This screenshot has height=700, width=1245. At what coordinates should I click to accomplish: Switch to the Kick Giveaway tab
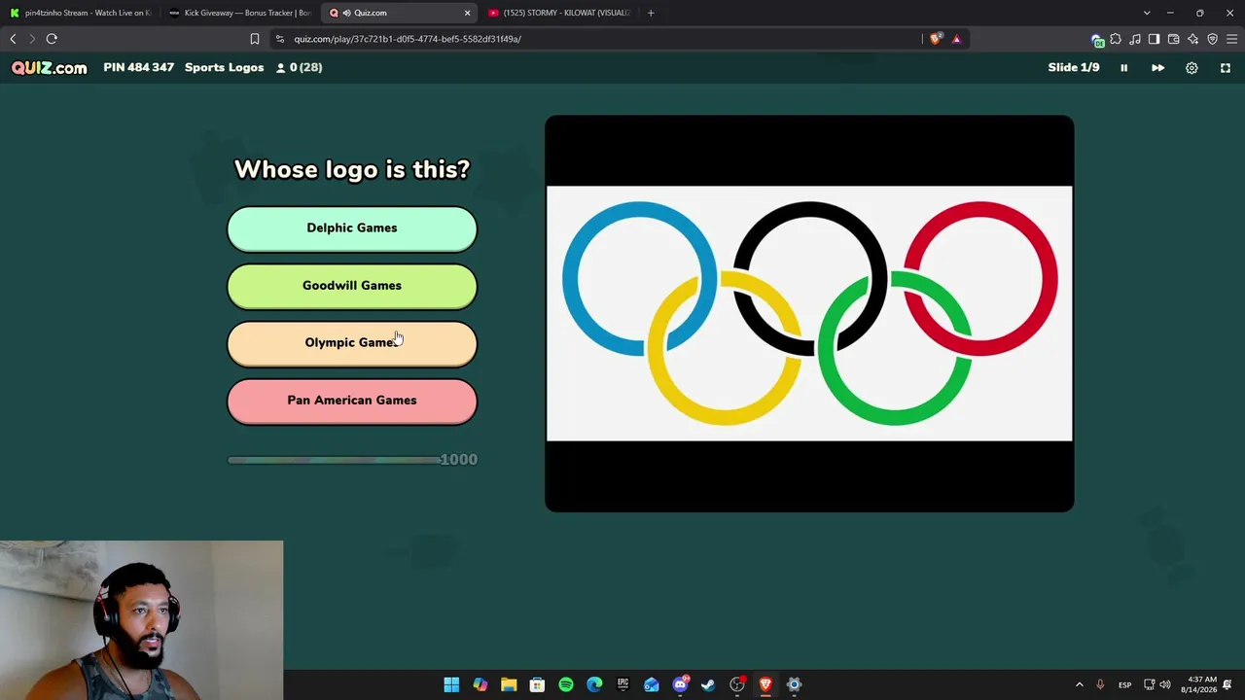(239, 13)
